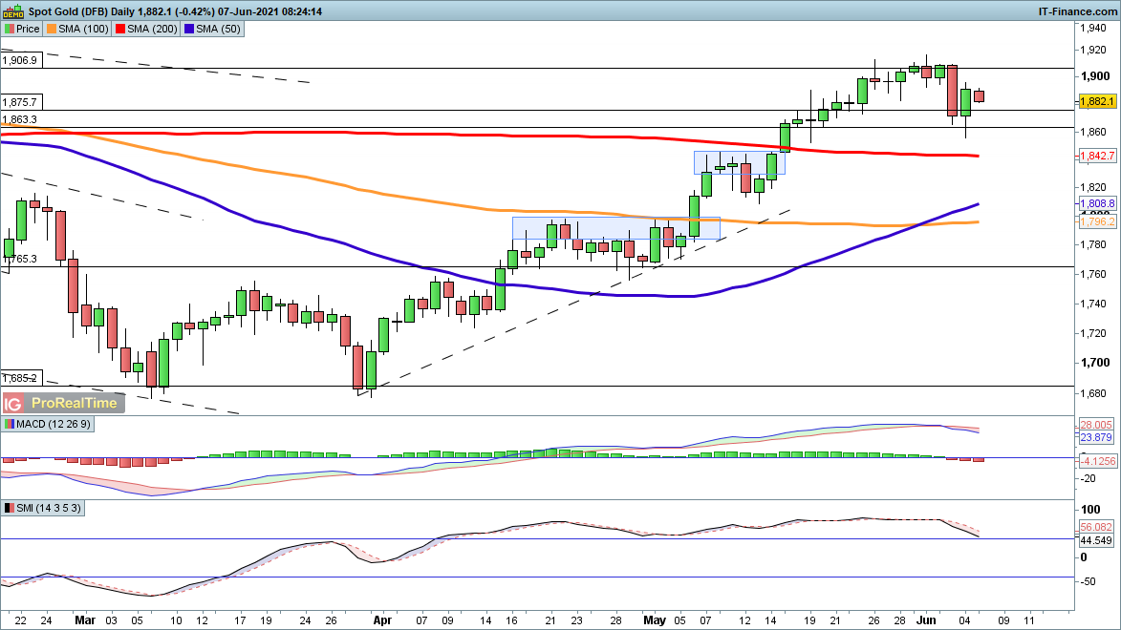Click the SMI indicator color icon
1121x630 pixels.
[x=10, y=510]
